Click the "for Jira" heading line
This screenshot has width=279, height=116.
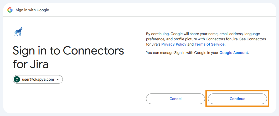coord(30,64)
